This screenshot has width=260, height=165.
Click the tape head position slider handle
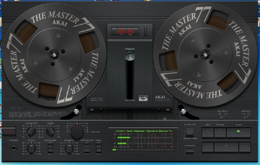pos(130,55)
